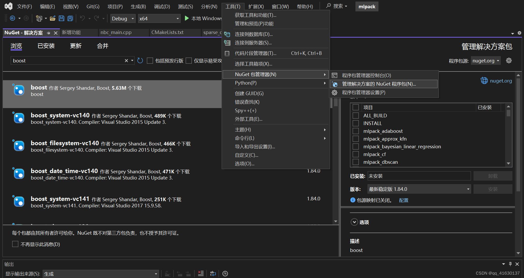
Task: Click the Install button
Action: [493, 189]
